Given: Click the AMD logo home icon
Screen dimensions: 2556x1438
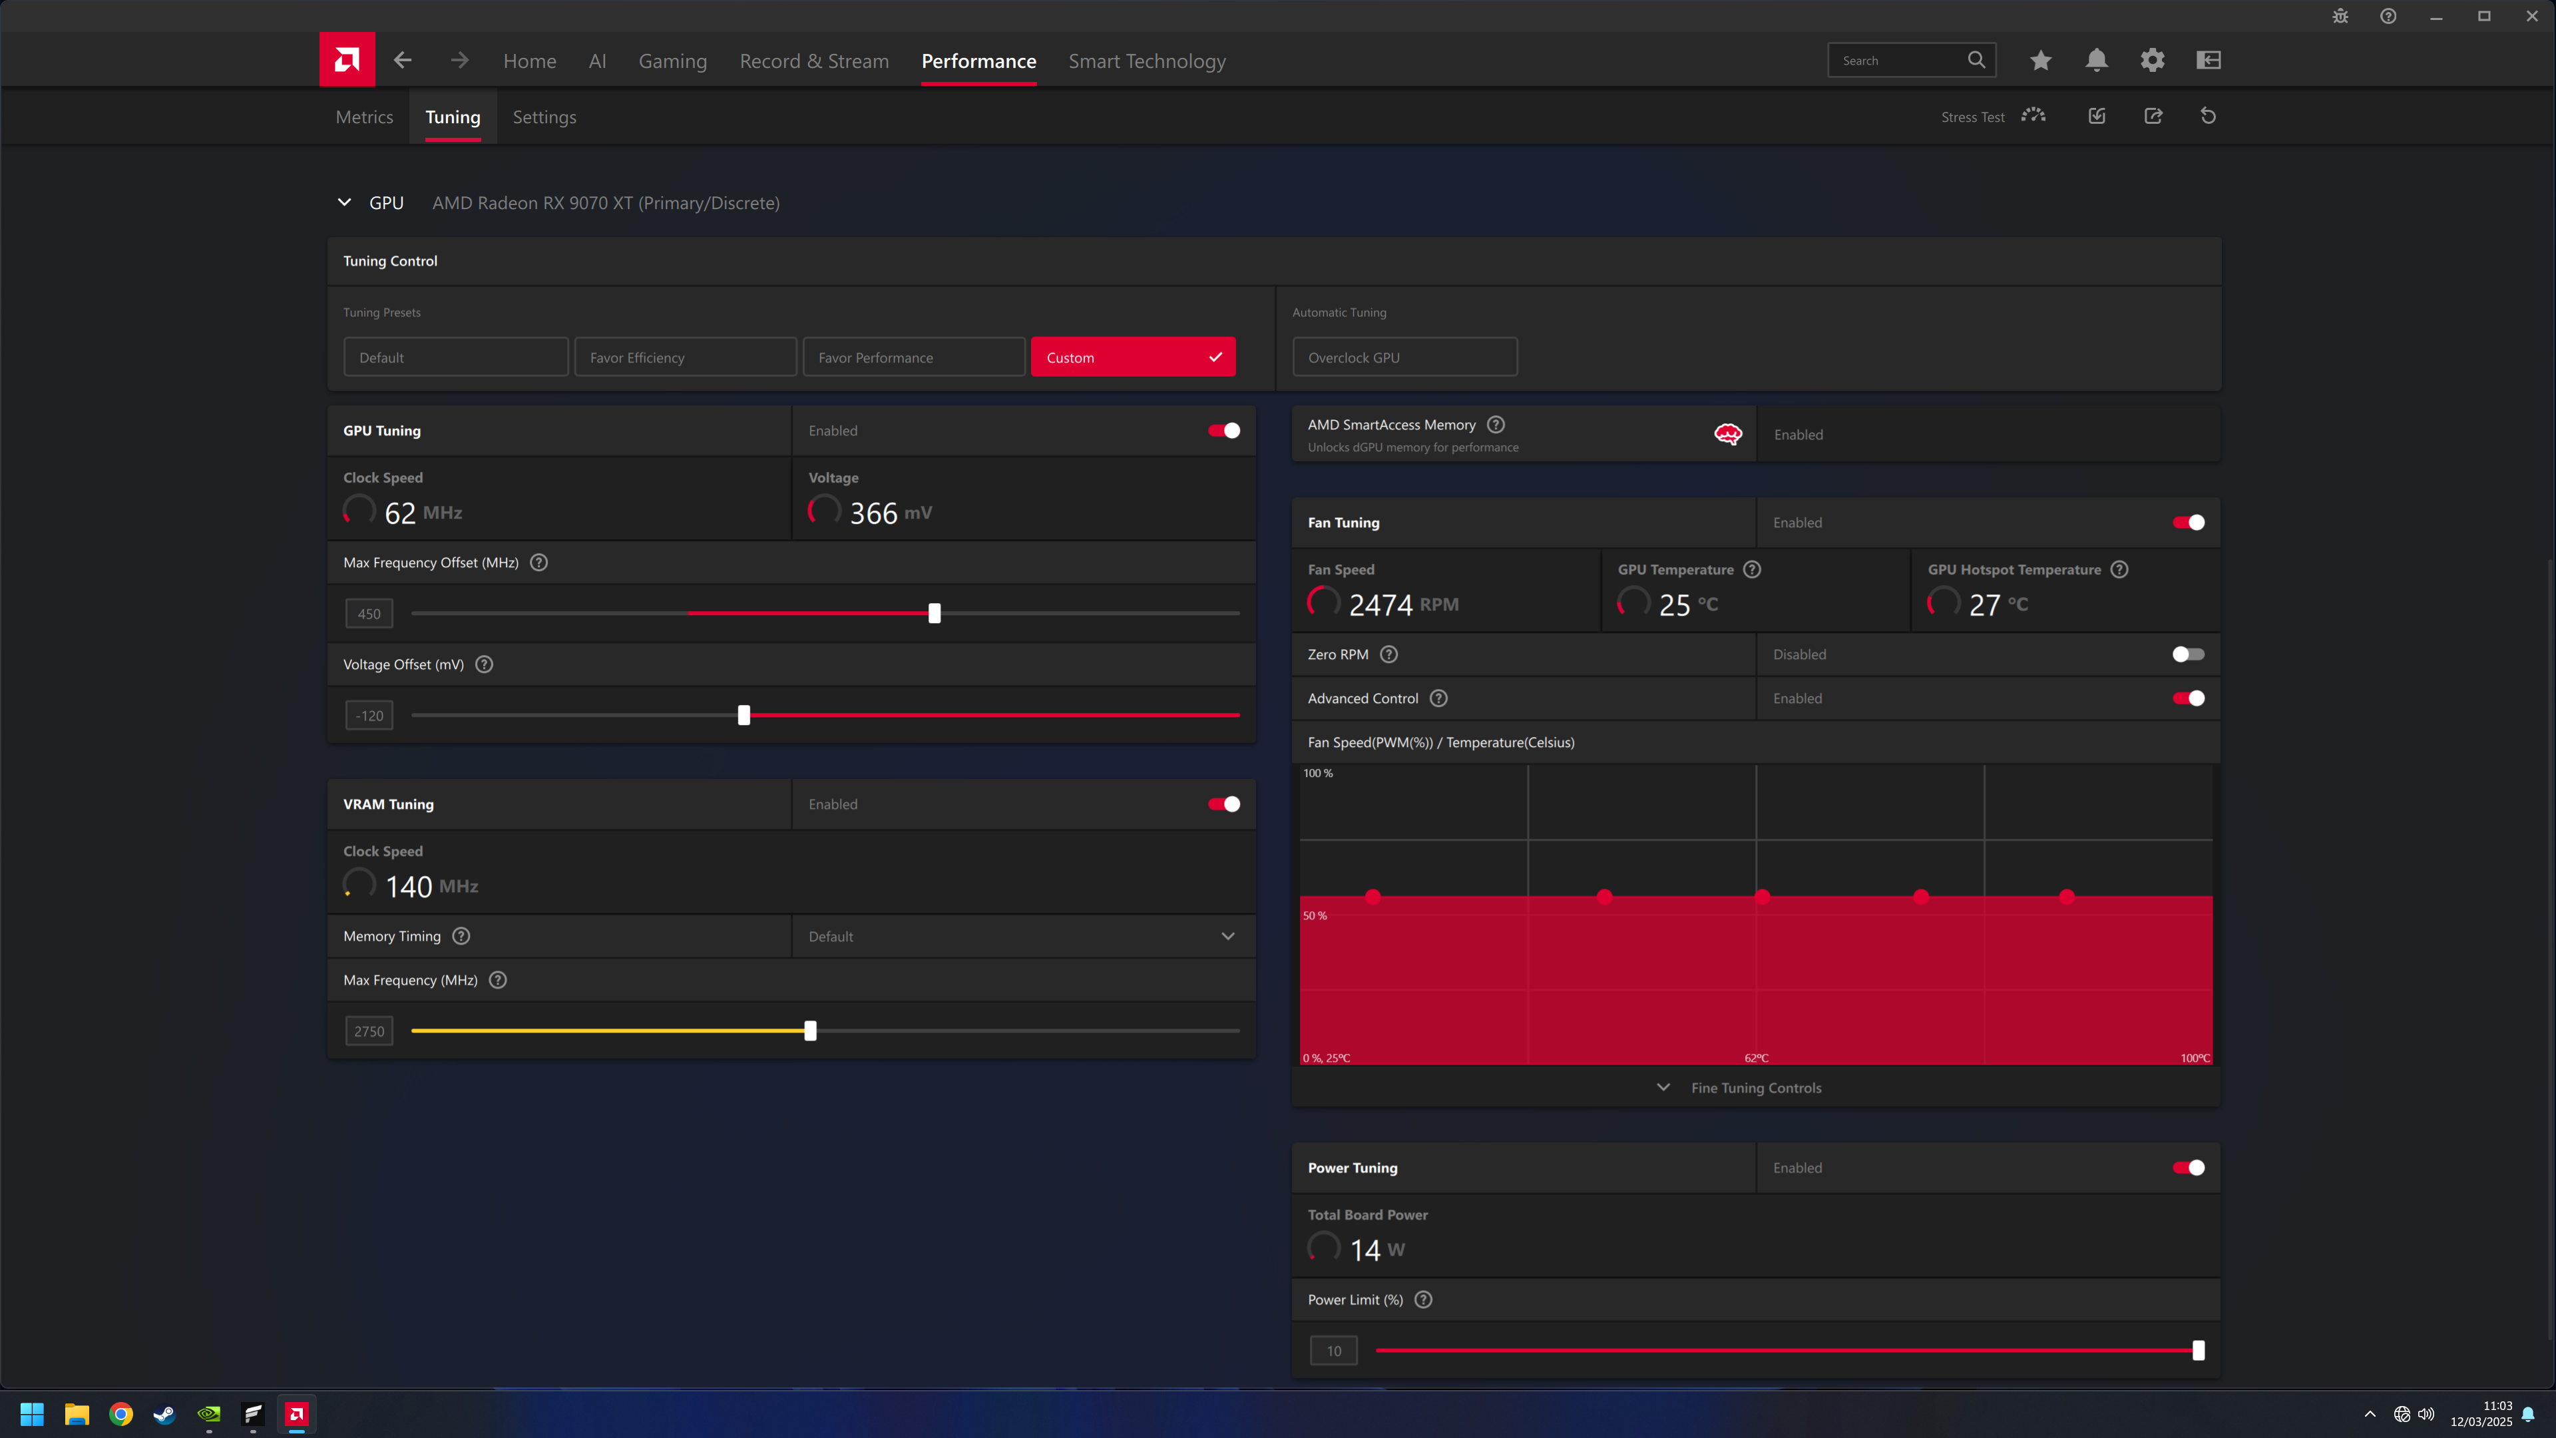Looking at the screenshot, I should coord(346,59).
